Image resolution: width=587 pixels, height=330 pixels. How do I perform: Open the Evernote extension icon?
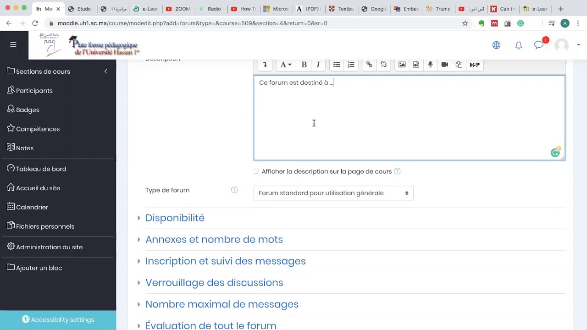[x=481, y=23]
